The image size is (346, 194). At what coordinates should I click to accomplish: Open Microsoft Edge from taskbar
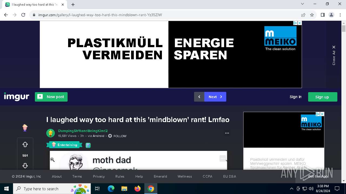[x=111, y=189]
